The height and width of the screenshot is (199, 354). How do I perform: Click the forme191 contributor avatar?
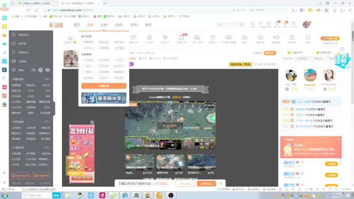click(x=310, y=75)
